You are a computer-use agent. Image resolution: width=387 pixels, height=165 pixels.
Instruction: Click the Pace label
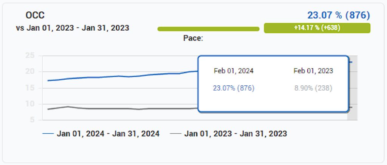point(193,39)
